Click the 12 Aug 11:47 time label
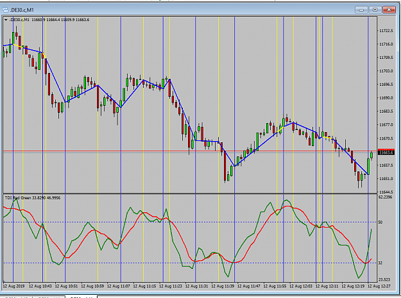This screenshot has height=298, width=401. point(249,286)
